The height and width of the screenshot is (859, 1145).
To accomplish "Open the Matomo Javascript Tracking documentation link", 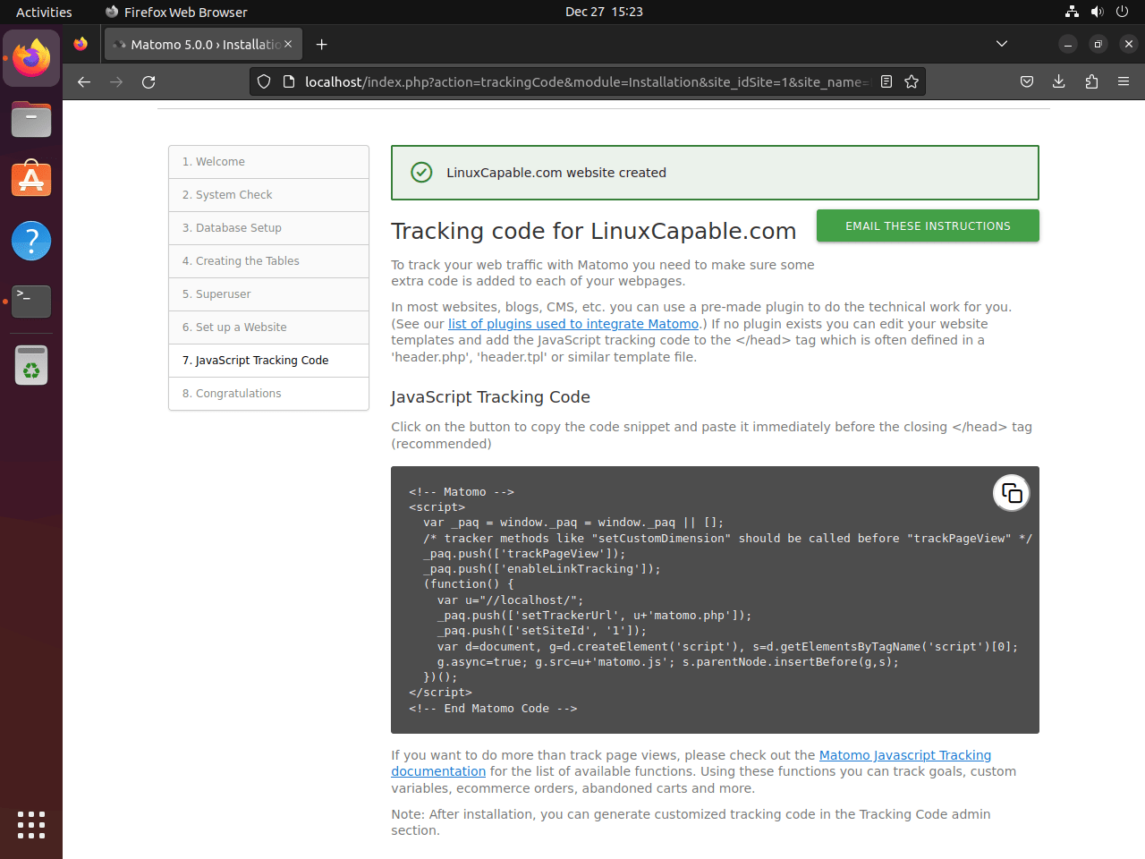I will 691,763.
